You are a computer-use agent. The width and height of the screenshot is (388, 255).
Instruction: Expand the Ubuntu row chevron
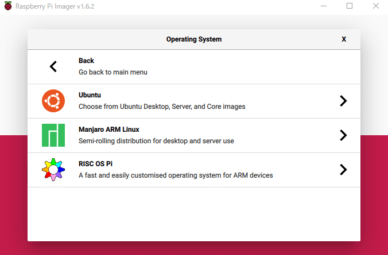coord(343,101)
